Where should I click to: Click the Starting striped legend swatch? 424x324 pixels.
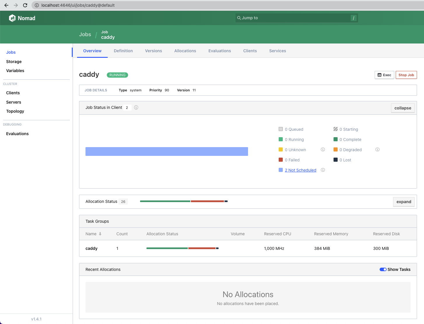pyautogui.click(x=336, y=129)
